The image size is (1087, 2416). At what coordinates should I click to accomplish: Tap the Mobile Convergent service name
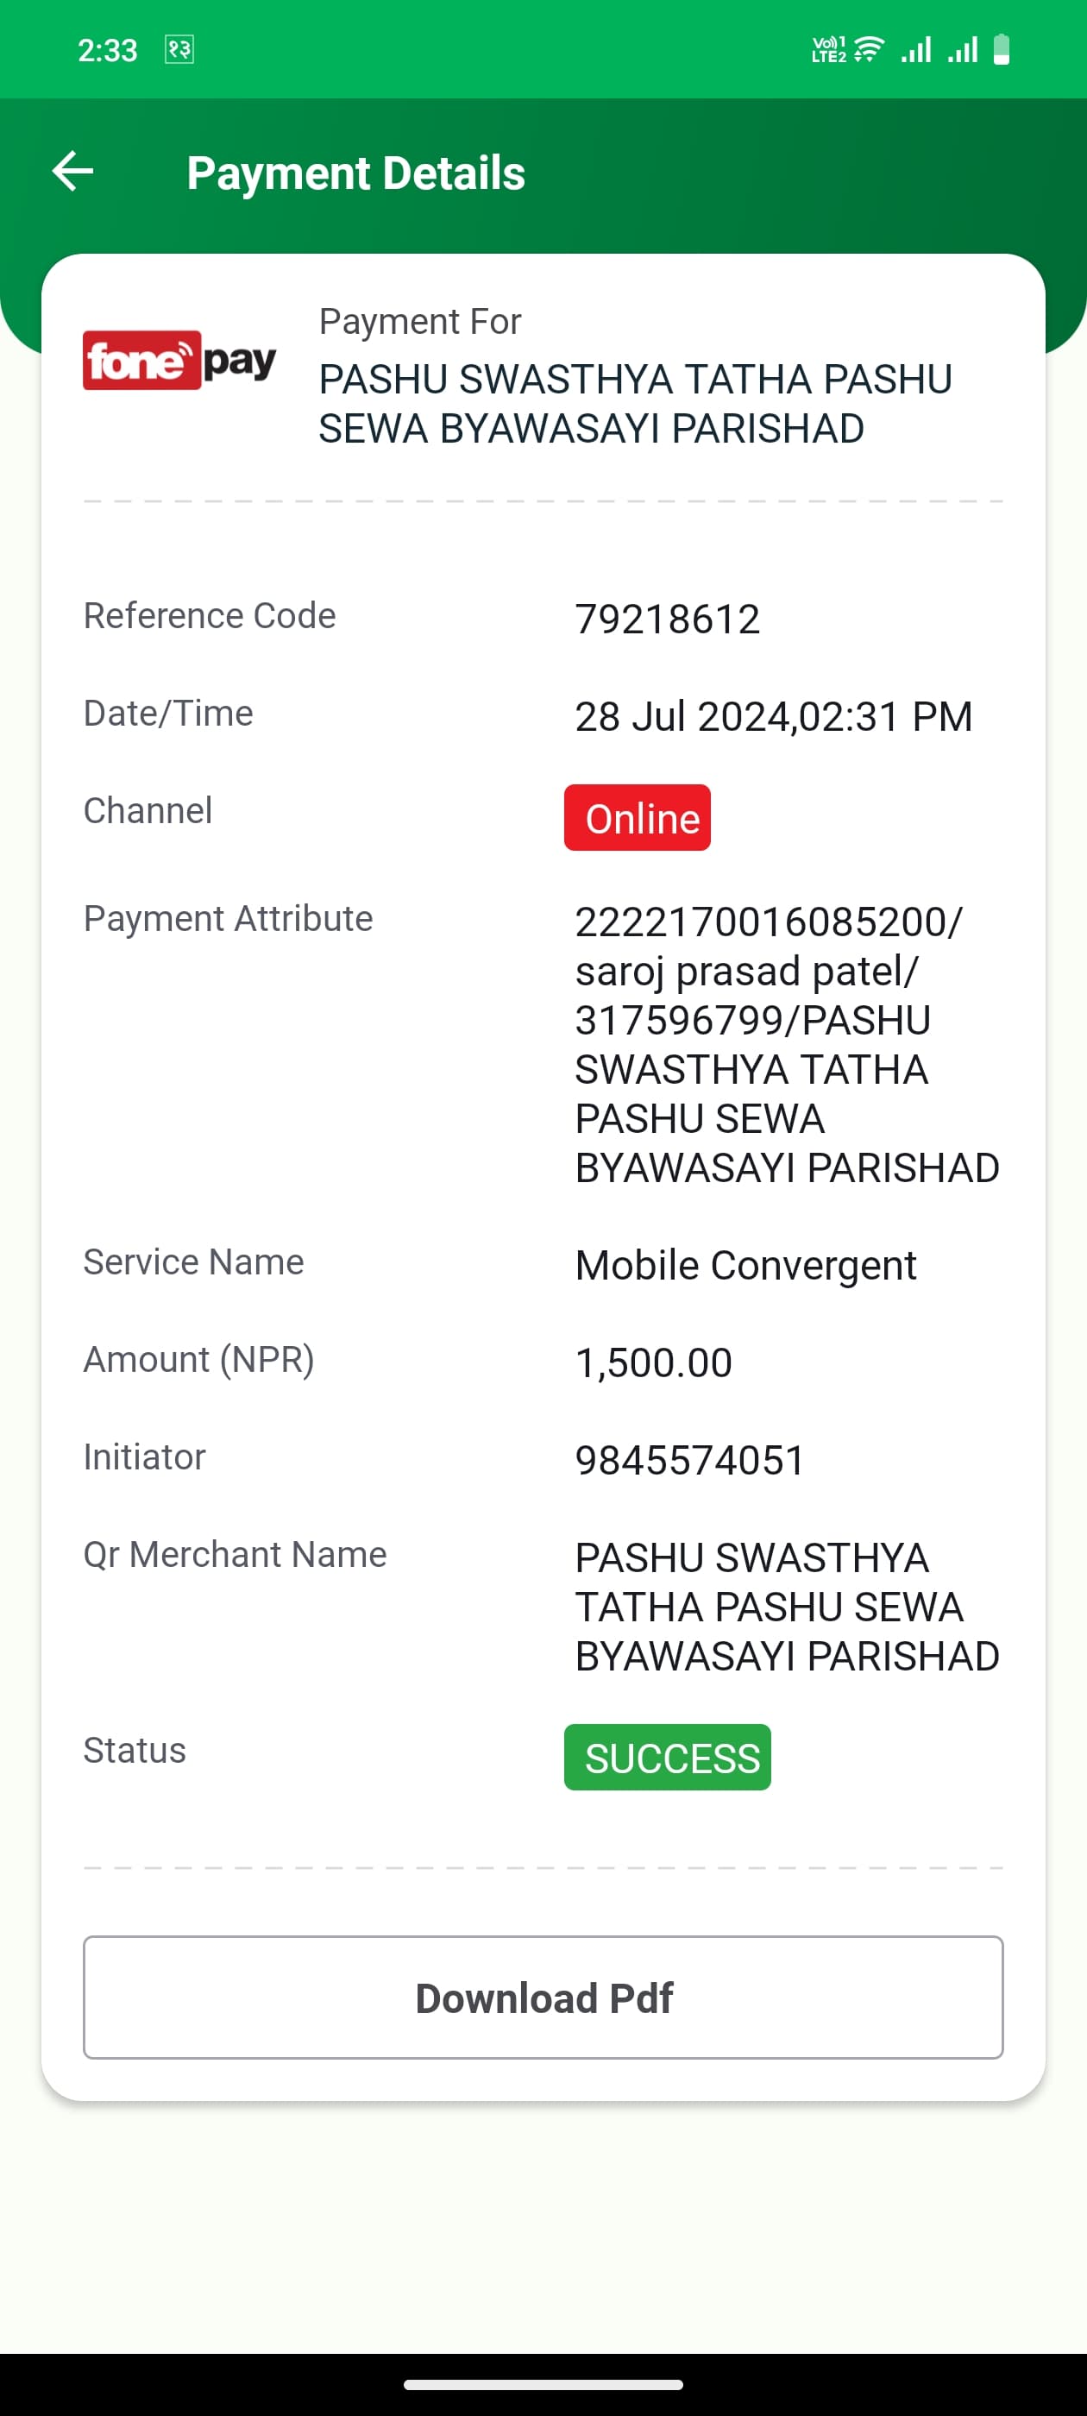[745, 1265]
